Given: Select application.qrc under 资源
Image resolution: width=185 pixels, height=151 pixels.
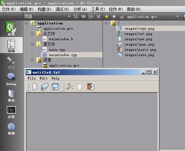Looking at the screenshot, I should pyautogui.click(x=64, y=66).
